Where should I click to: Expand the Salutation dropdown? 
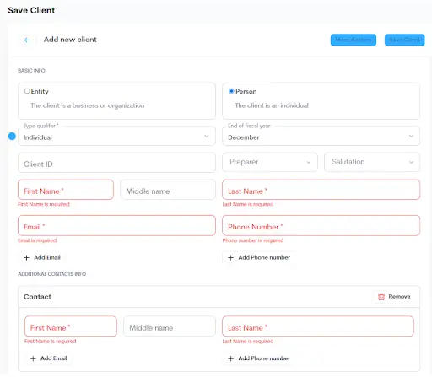372,162
